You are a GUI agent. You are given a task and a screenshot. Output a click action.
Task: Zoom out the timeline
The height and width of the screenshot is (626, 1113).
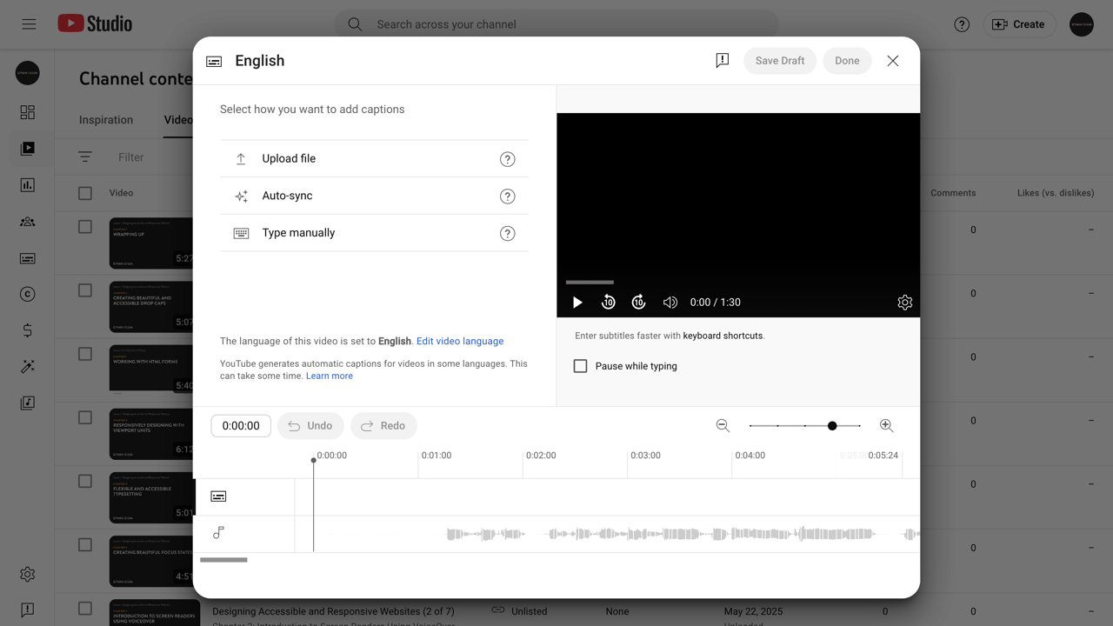723,425
